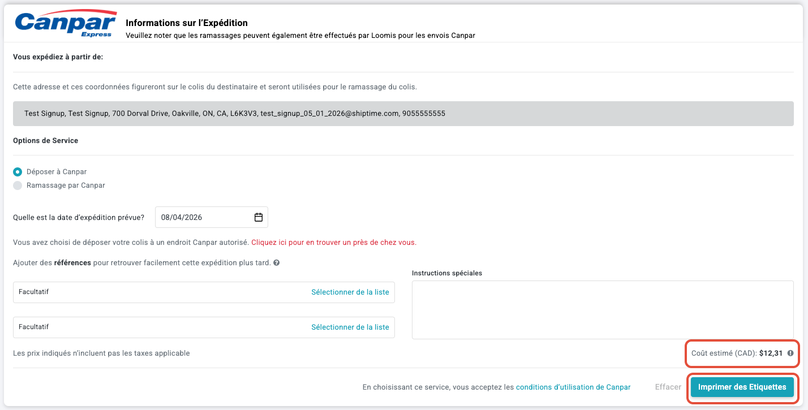Click the $12,31 estimated cost amount

(x=771, y=353)
